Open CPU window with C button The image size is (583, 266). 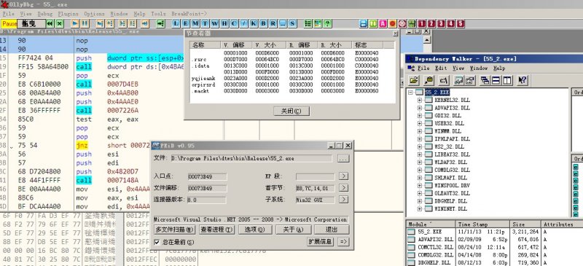coord(234,24)
